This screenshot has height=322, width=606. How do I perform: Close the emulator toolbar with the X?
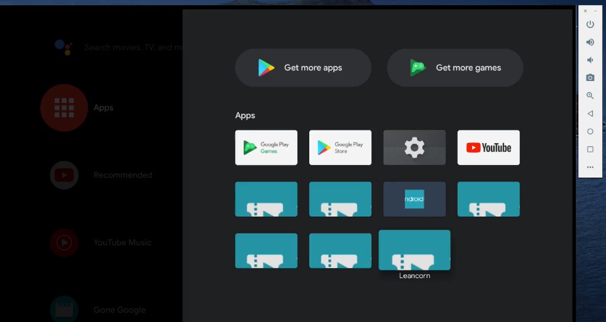tap(585, 11)
